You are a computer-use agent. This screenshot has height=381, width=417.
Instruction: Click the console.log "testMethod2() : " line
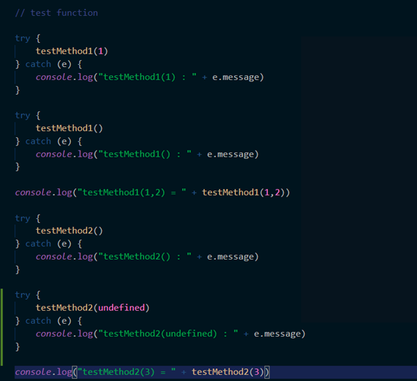pyautogui.click(x=147, y=257)
